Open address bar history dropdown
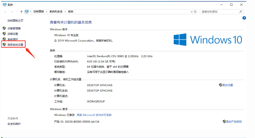This screenshot has width=255, height=138. [191, 12]
